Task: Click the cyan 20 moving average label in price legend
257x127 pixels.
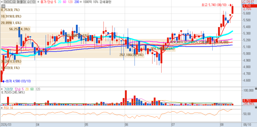Action: (x=60, y=2)
